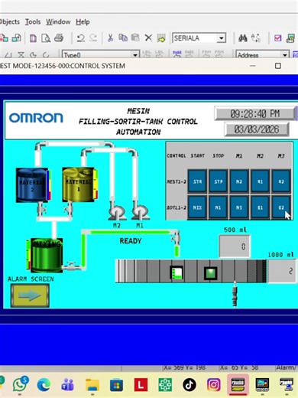
Task: Open the green flowchart app in taskbar
Action: tap(165, 385)
